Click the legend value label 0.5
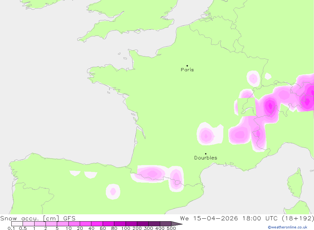Image resolution: width=314 pixels, height=230 pixels. pos(23,228)
